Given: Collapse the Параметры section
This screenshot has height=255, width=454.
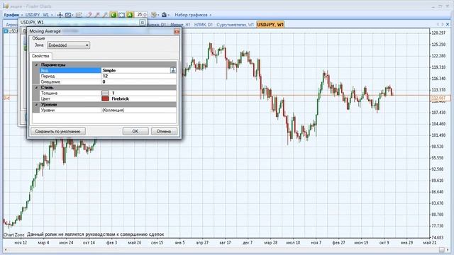Looking at the screenshot, I should pyautogui.click(x=36, y=64).
